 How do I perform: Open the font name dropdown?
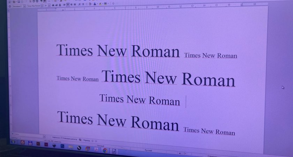(x=42, y=6)
